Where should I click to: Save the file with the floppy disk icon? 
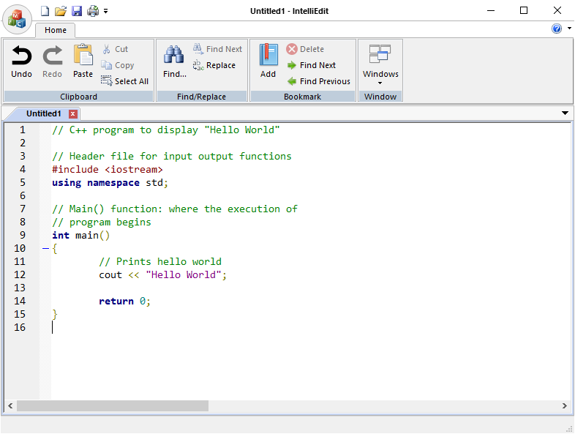(x=77, y=11)
